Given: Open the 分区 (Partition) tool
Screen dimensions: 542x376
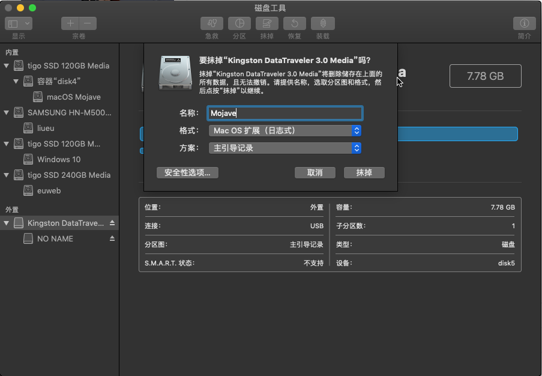Looking at the screenshot, I should pyautogui.click(x=239, y=23).
